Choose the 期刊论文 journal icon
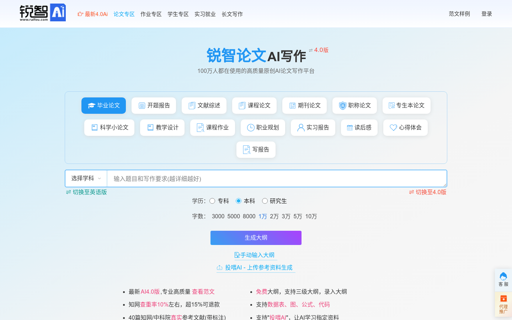Image resolution: width=512 pixels, height=320 pixels. [293, 106]
